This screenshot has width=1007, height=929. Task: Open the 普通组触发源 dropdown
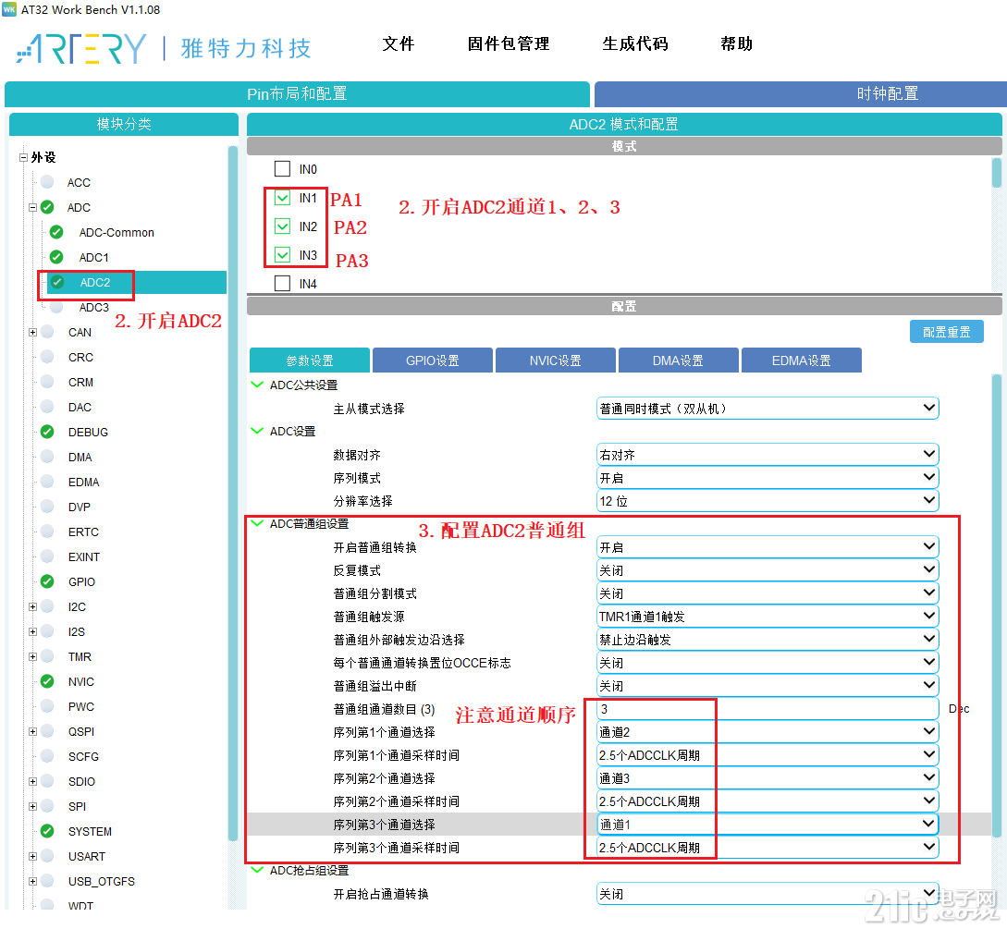768,617
